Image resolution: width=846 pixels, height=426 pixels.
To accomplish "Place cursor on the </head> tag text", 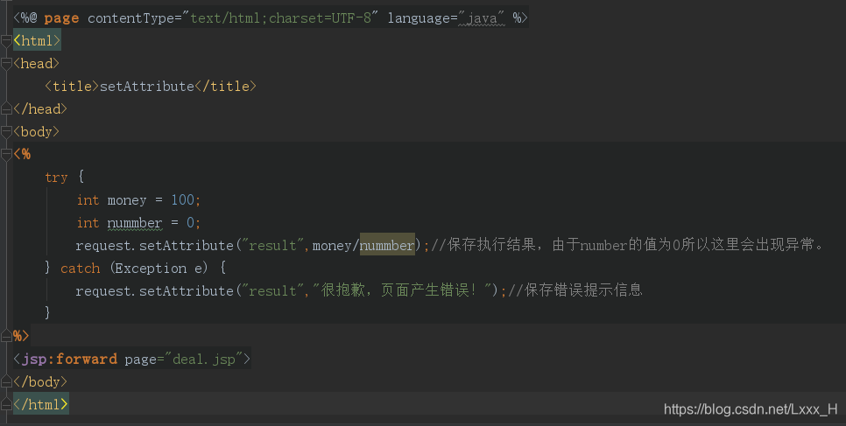I will tap(40, 109).
